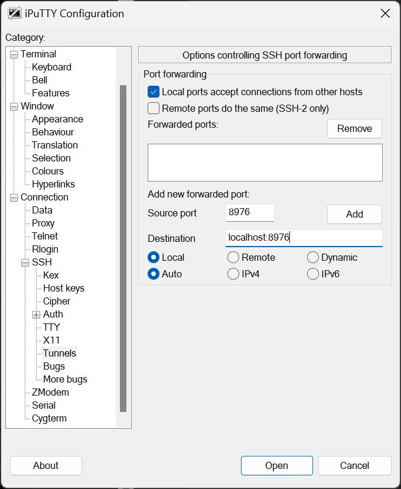Viewport: 401px width, 489px height.
Task: Select Cipher in category tree
Action: tap(56, 301)
